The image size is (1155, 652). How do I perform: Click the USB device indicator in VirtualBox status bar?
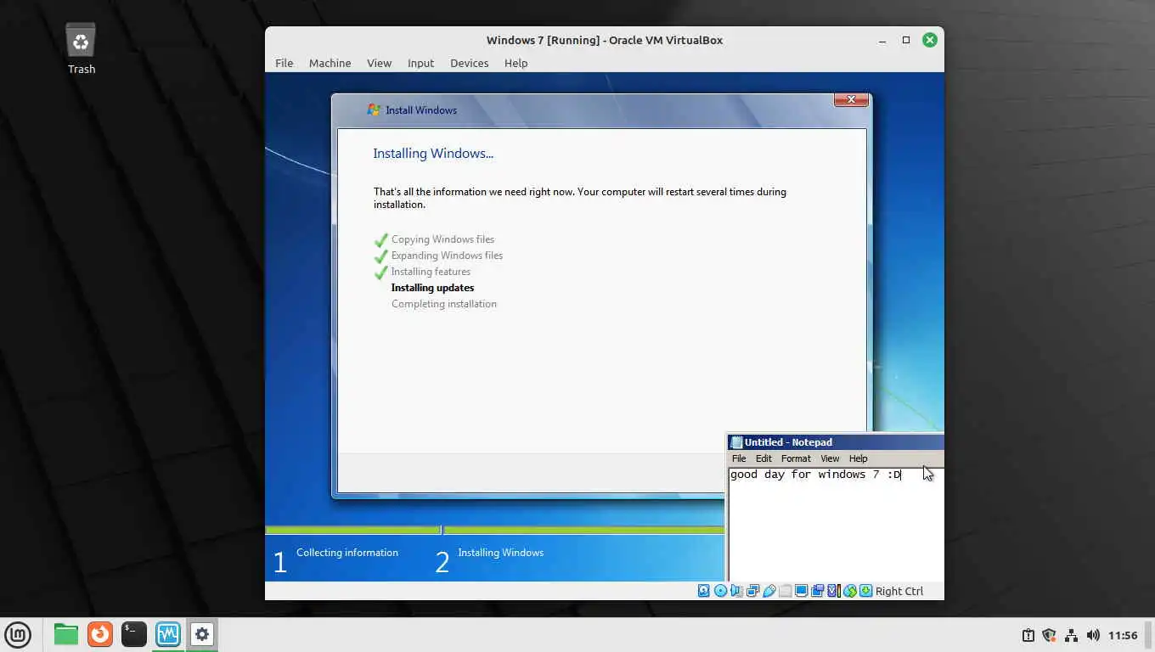click(769, 591)
